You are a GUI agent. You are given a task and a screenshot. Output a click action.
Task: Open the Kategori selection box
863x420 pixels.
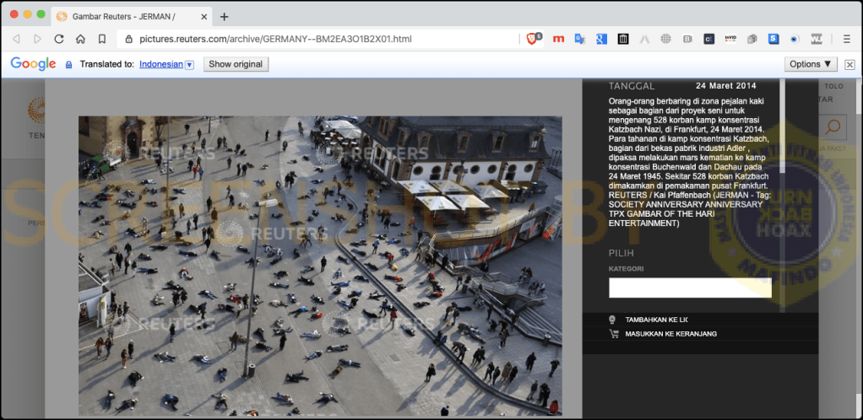tap(690, 288)
